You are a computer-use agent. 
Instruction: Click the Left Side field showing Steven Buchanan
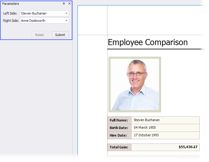pos(42,13)
